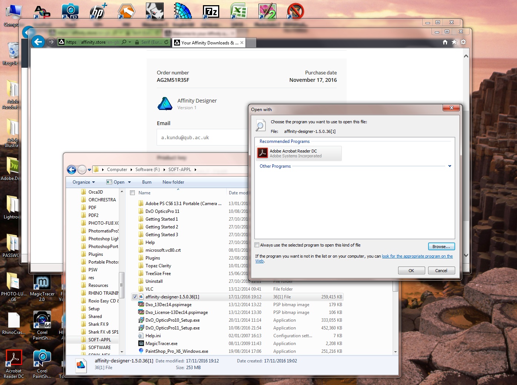Click the browser back arrow button

coord(38,42)
